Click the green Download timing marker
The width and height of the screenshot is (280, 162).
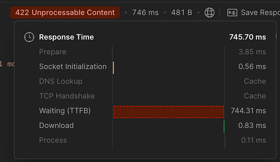click(224, 127)
